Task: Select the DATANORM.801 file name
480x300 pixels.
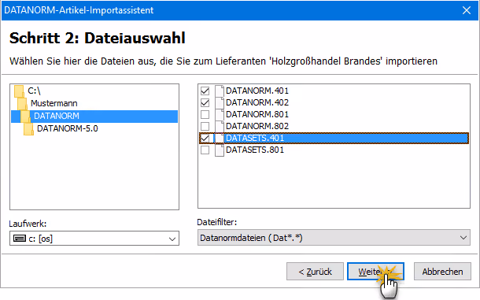Action: coord(257,115)
